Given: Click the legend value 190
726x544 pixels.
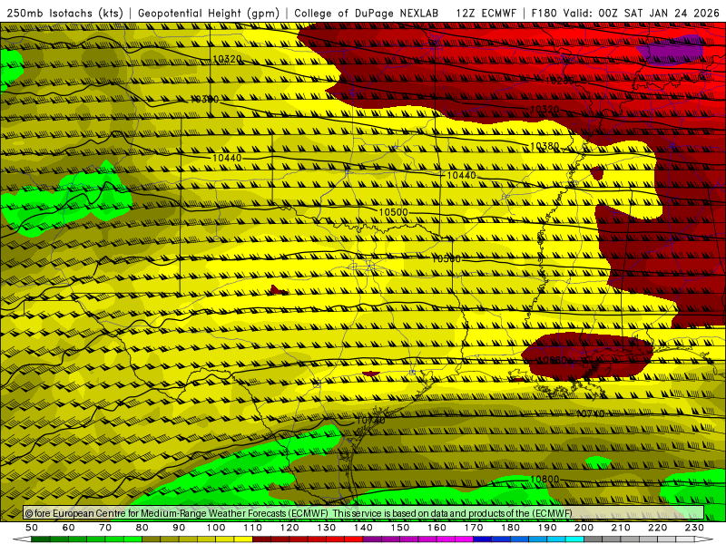Looking at the screenshot, I should (547, 528).
